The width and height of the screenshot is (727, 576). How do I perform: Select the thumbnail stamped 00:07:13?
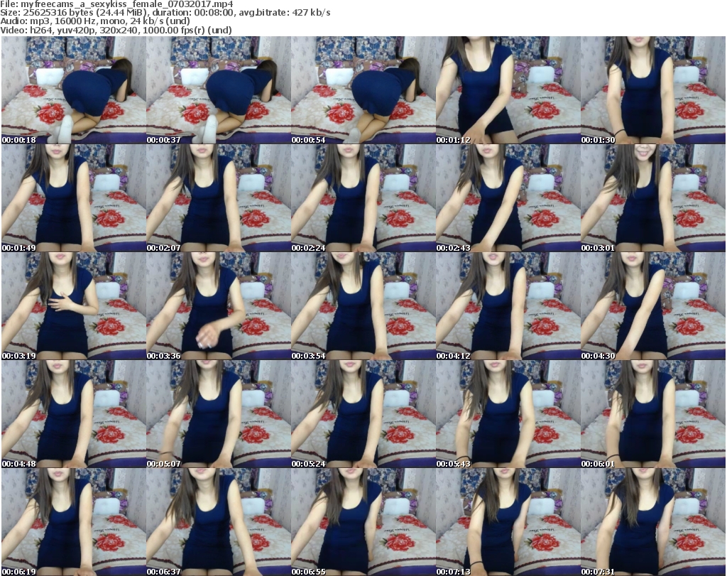click(508, 522)
